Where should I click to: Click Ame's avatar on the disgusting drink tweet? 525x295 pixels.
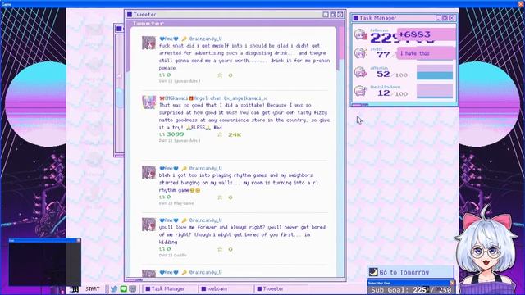click(x=148, y=43)
